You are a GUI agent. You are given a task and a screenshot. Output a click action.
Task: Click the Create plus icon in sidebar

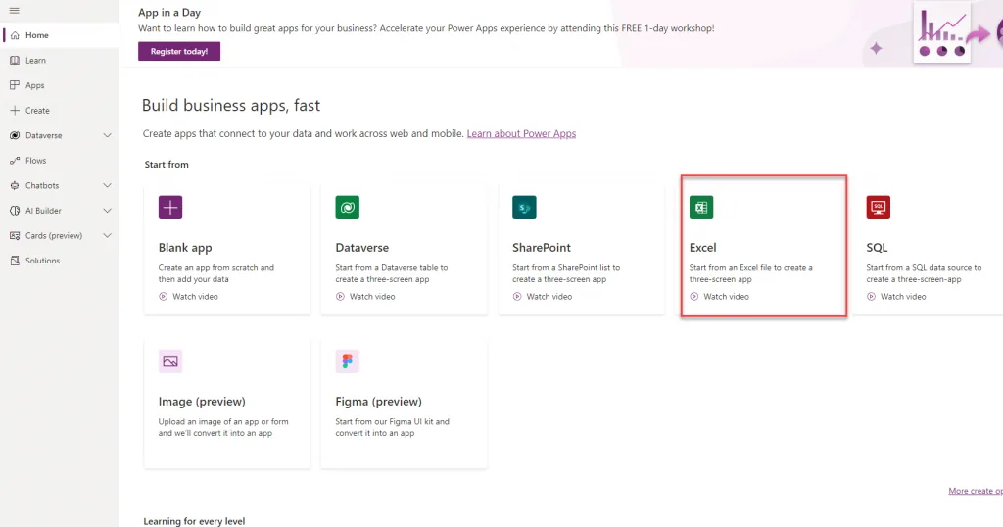click(15, 110)
